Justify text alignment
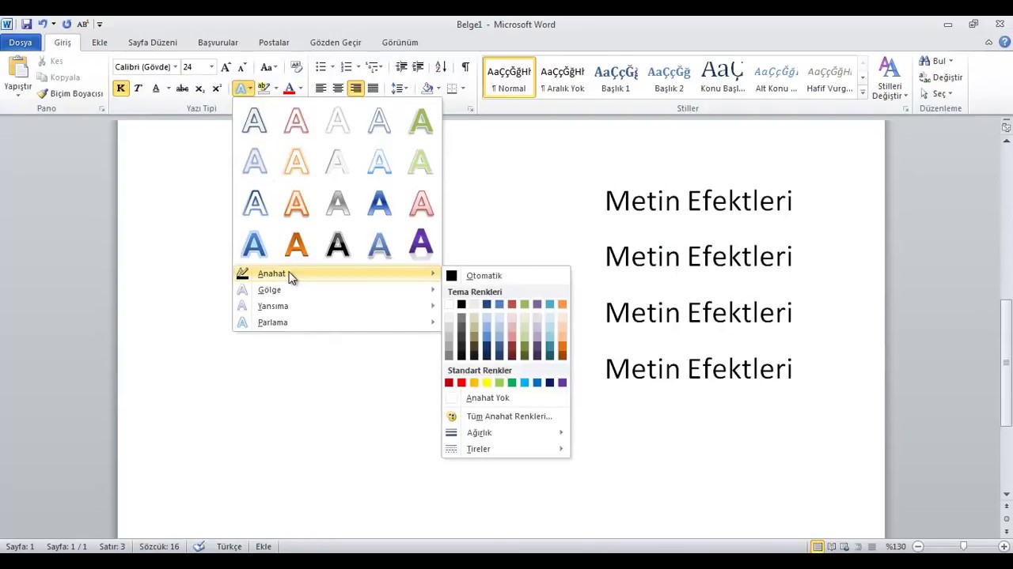Image resolution: width=1013 pixels, height=569 pixels. click(x=373, y=89)
